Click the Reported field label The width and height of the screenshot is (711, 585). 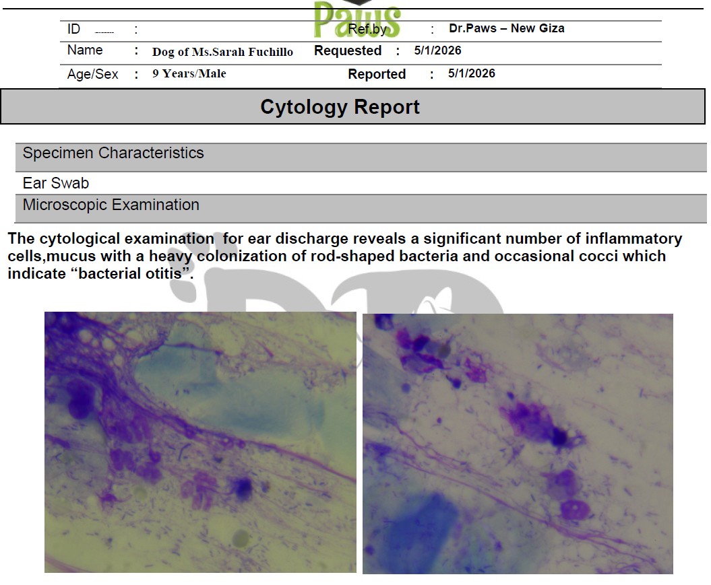[376, 75]
